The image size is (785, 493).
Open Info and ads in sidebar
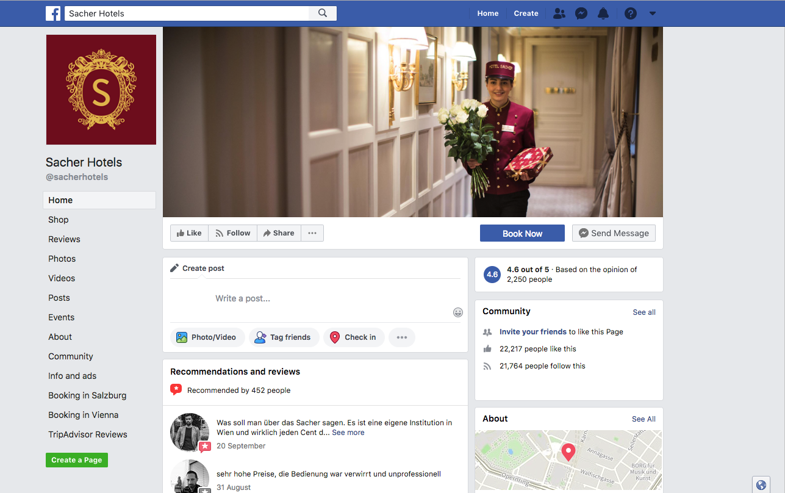click(x=73, y=376)
